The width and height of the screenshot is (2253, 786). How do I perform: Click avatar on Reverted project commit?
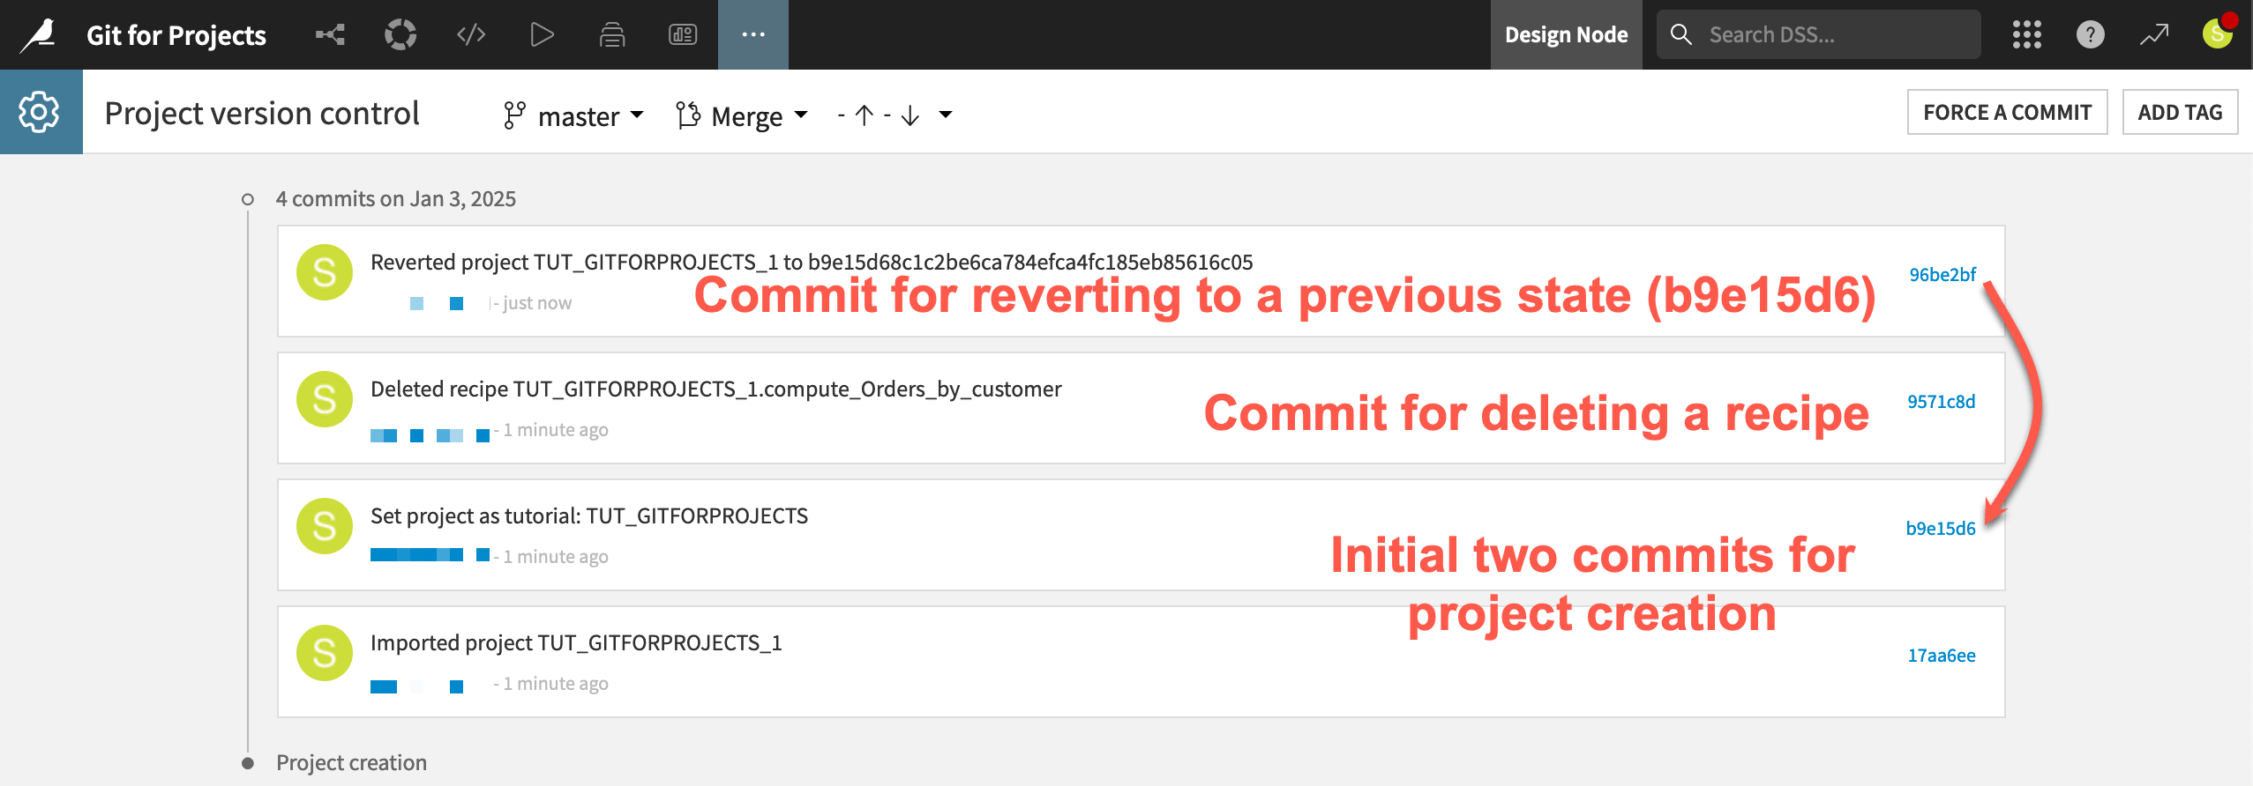point(325,273)
